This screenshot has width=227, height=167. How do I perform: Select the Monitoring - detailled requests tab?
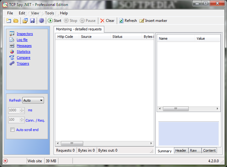[79, 29]
